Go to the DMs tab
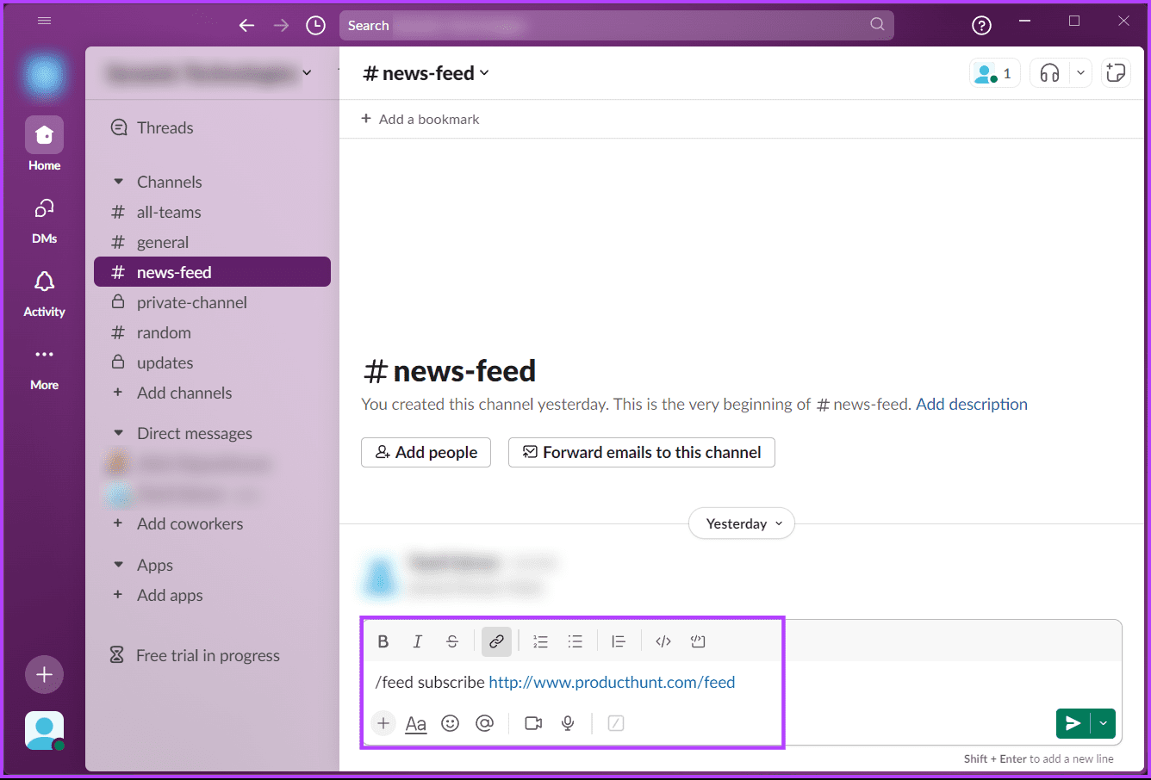 coord(44,220)
